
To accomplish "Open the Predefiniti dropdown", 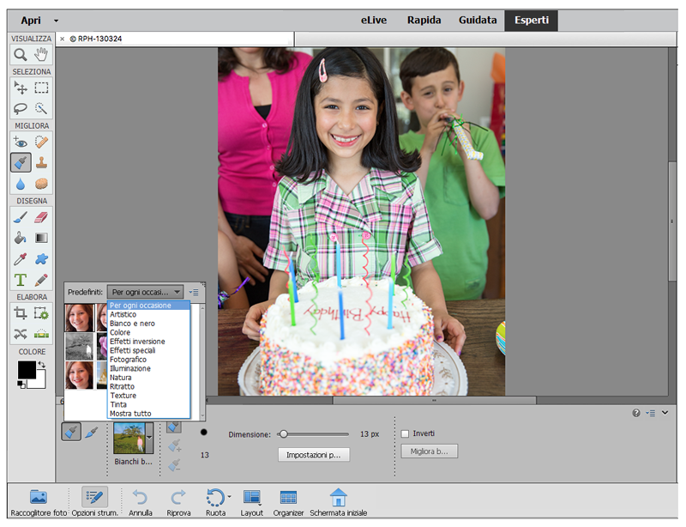I will coord(145,292).
